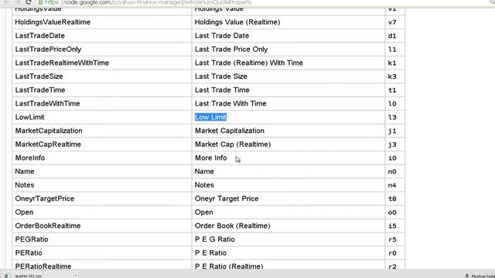
Task: Click the code.google.com address bar URL
Action: click(x=148, y=2)
